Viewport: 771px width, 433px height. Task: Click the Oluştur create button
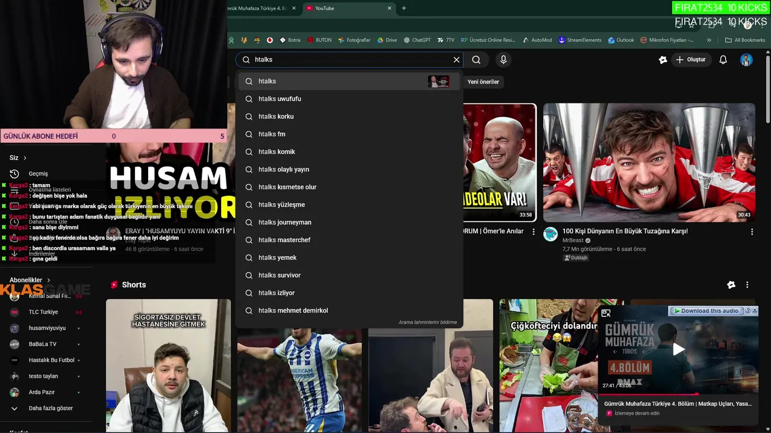[690, 60]
